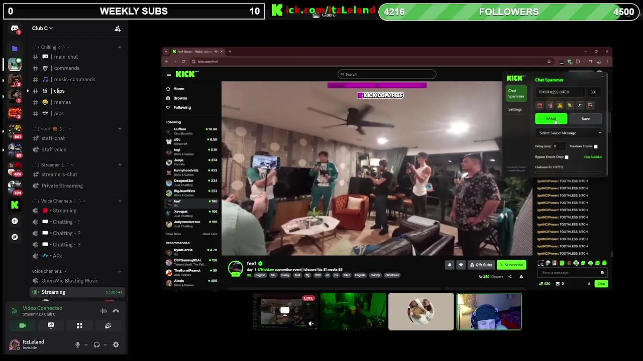
Task: Open Club C server dropdown
Action: tap(42, 28)
